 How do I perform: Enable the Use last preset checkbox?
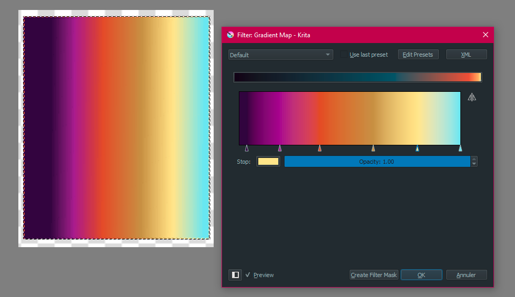click(x=344, y=55)
